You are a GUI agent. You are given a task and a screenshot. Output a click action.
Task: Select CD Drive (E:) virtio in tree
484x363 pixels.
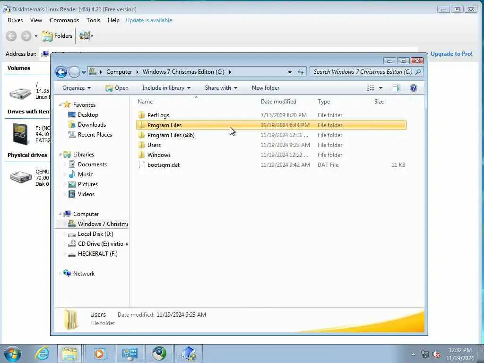[x=98, y=244]
